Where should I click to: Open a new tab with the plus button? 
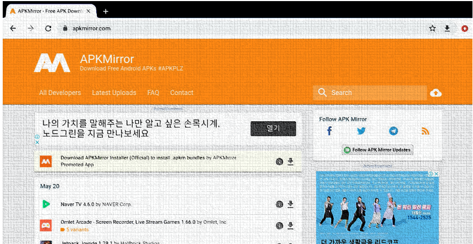[105, 11]
